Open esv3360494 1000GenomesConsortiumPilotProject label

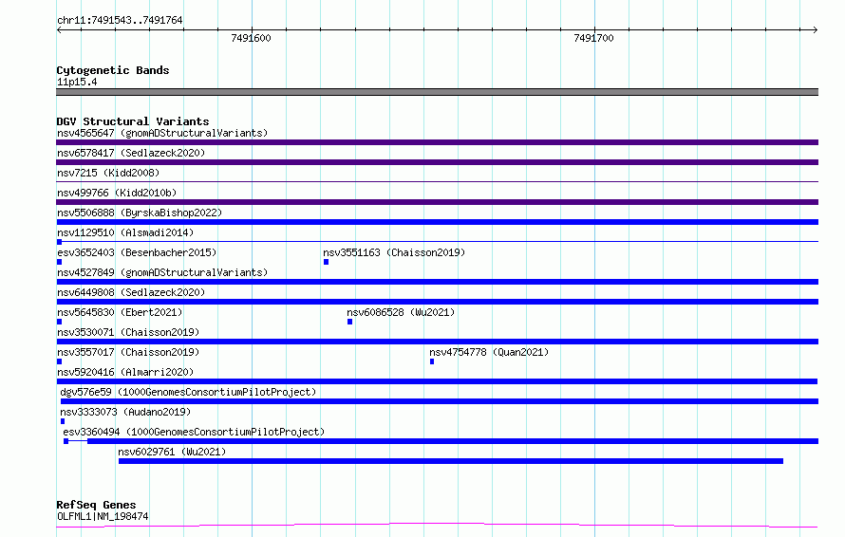194,432
